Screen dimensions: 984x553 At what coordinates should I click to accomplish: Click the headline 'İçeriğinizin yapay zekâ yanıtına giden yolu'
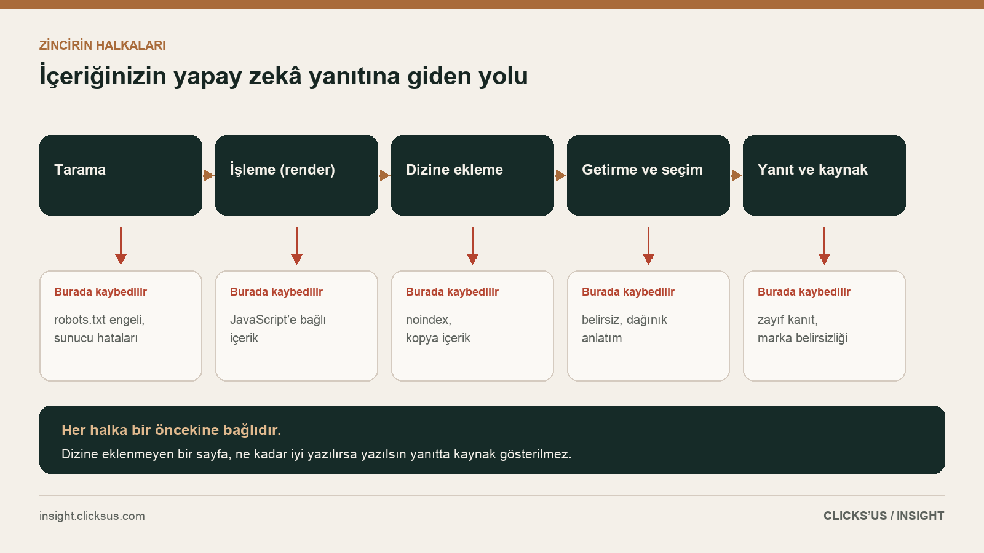pyautogui.click(x=284, y=76)
